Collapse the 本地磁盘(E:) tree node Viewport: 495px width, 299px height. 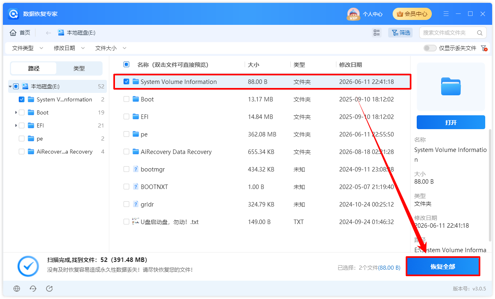10,86
